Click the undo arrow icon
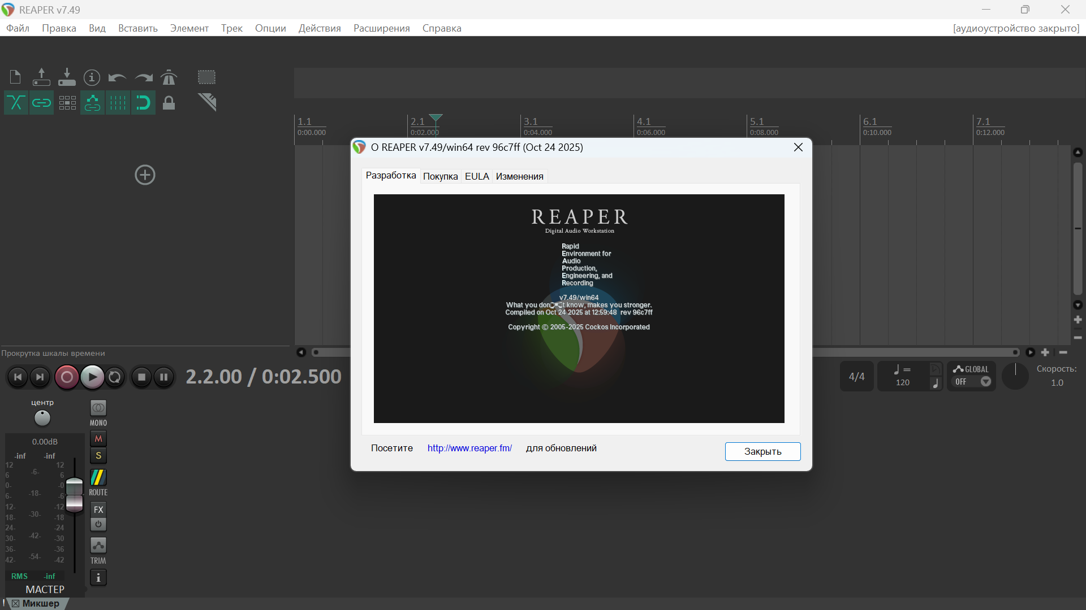Screen dimensions: 1086x610 click(x=117, y=77)
